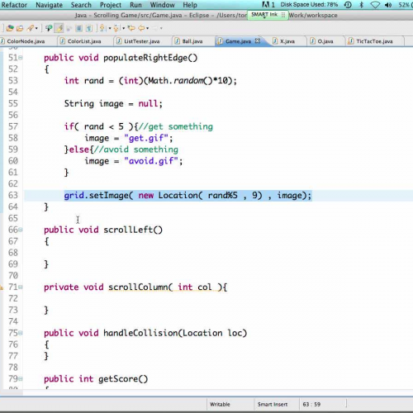Open the Back history dropdown arrow
The width and height of the screenshot is (413, 413).
point(148,28)
